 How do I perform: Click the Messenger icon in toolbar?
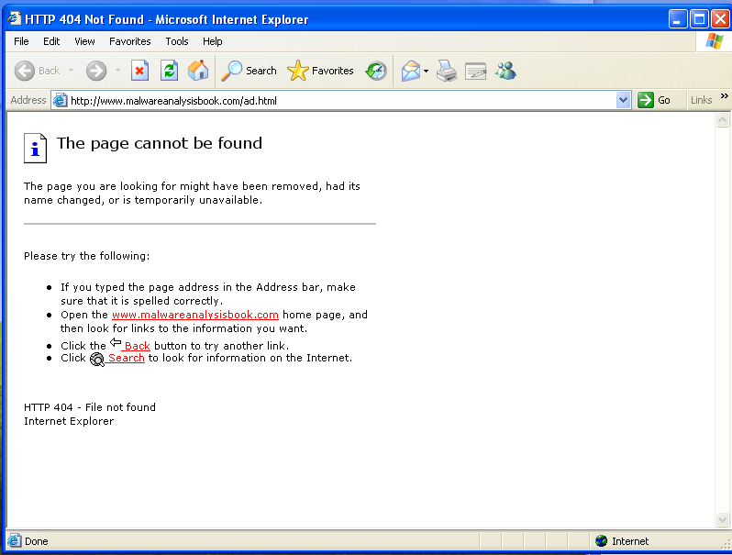point(505,71)
